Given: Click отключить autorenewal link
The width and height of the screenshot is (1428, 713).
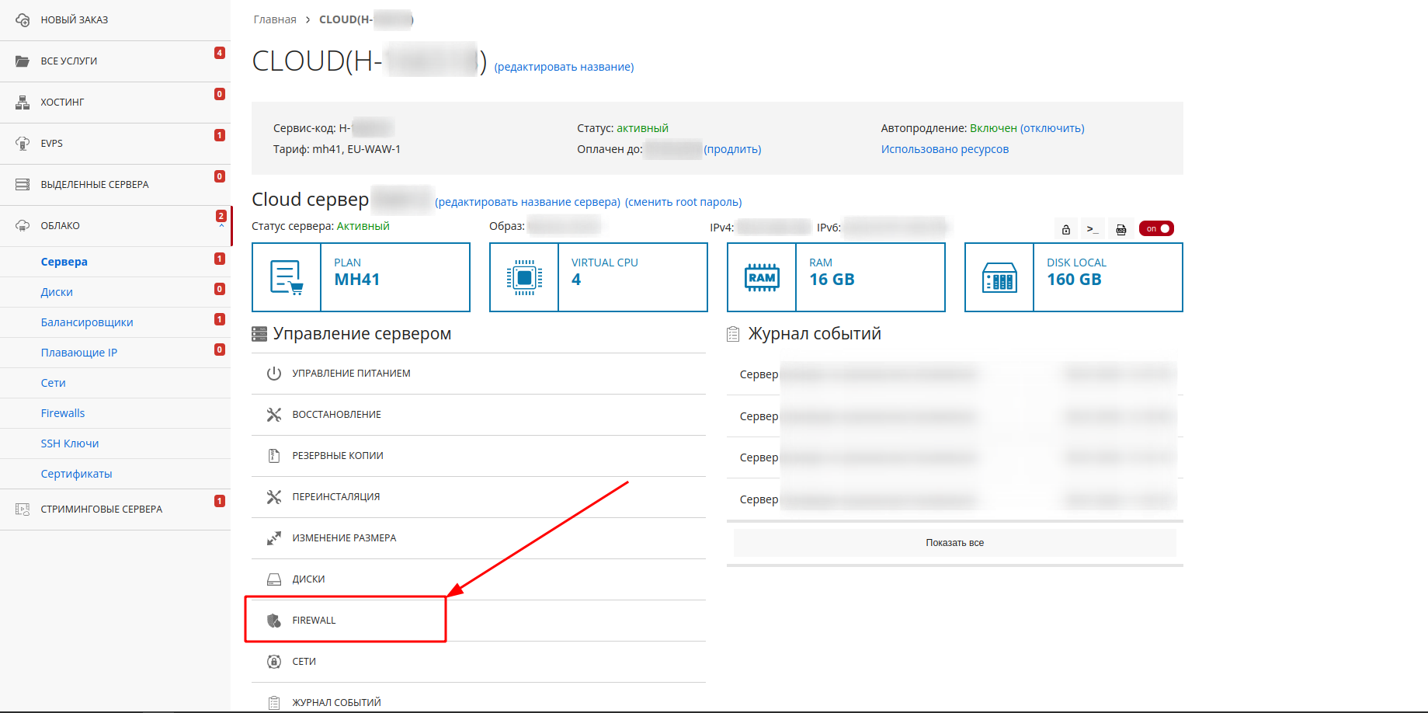Looking at the screenshot, I should pos(1052,128).
